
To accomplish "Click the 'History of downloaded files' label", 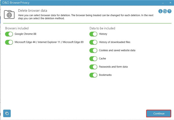I will (115, 42).
